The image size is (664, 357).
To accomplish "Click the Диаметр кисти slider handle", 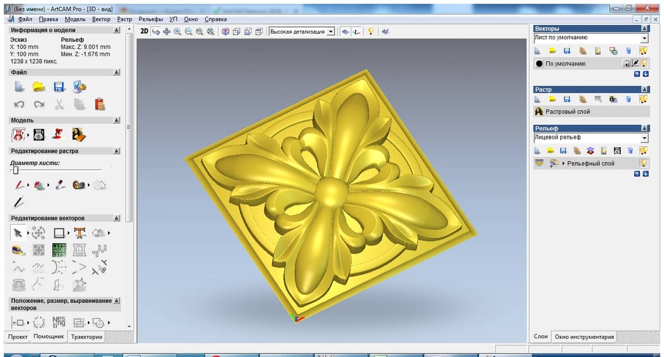I will point(15,170).
